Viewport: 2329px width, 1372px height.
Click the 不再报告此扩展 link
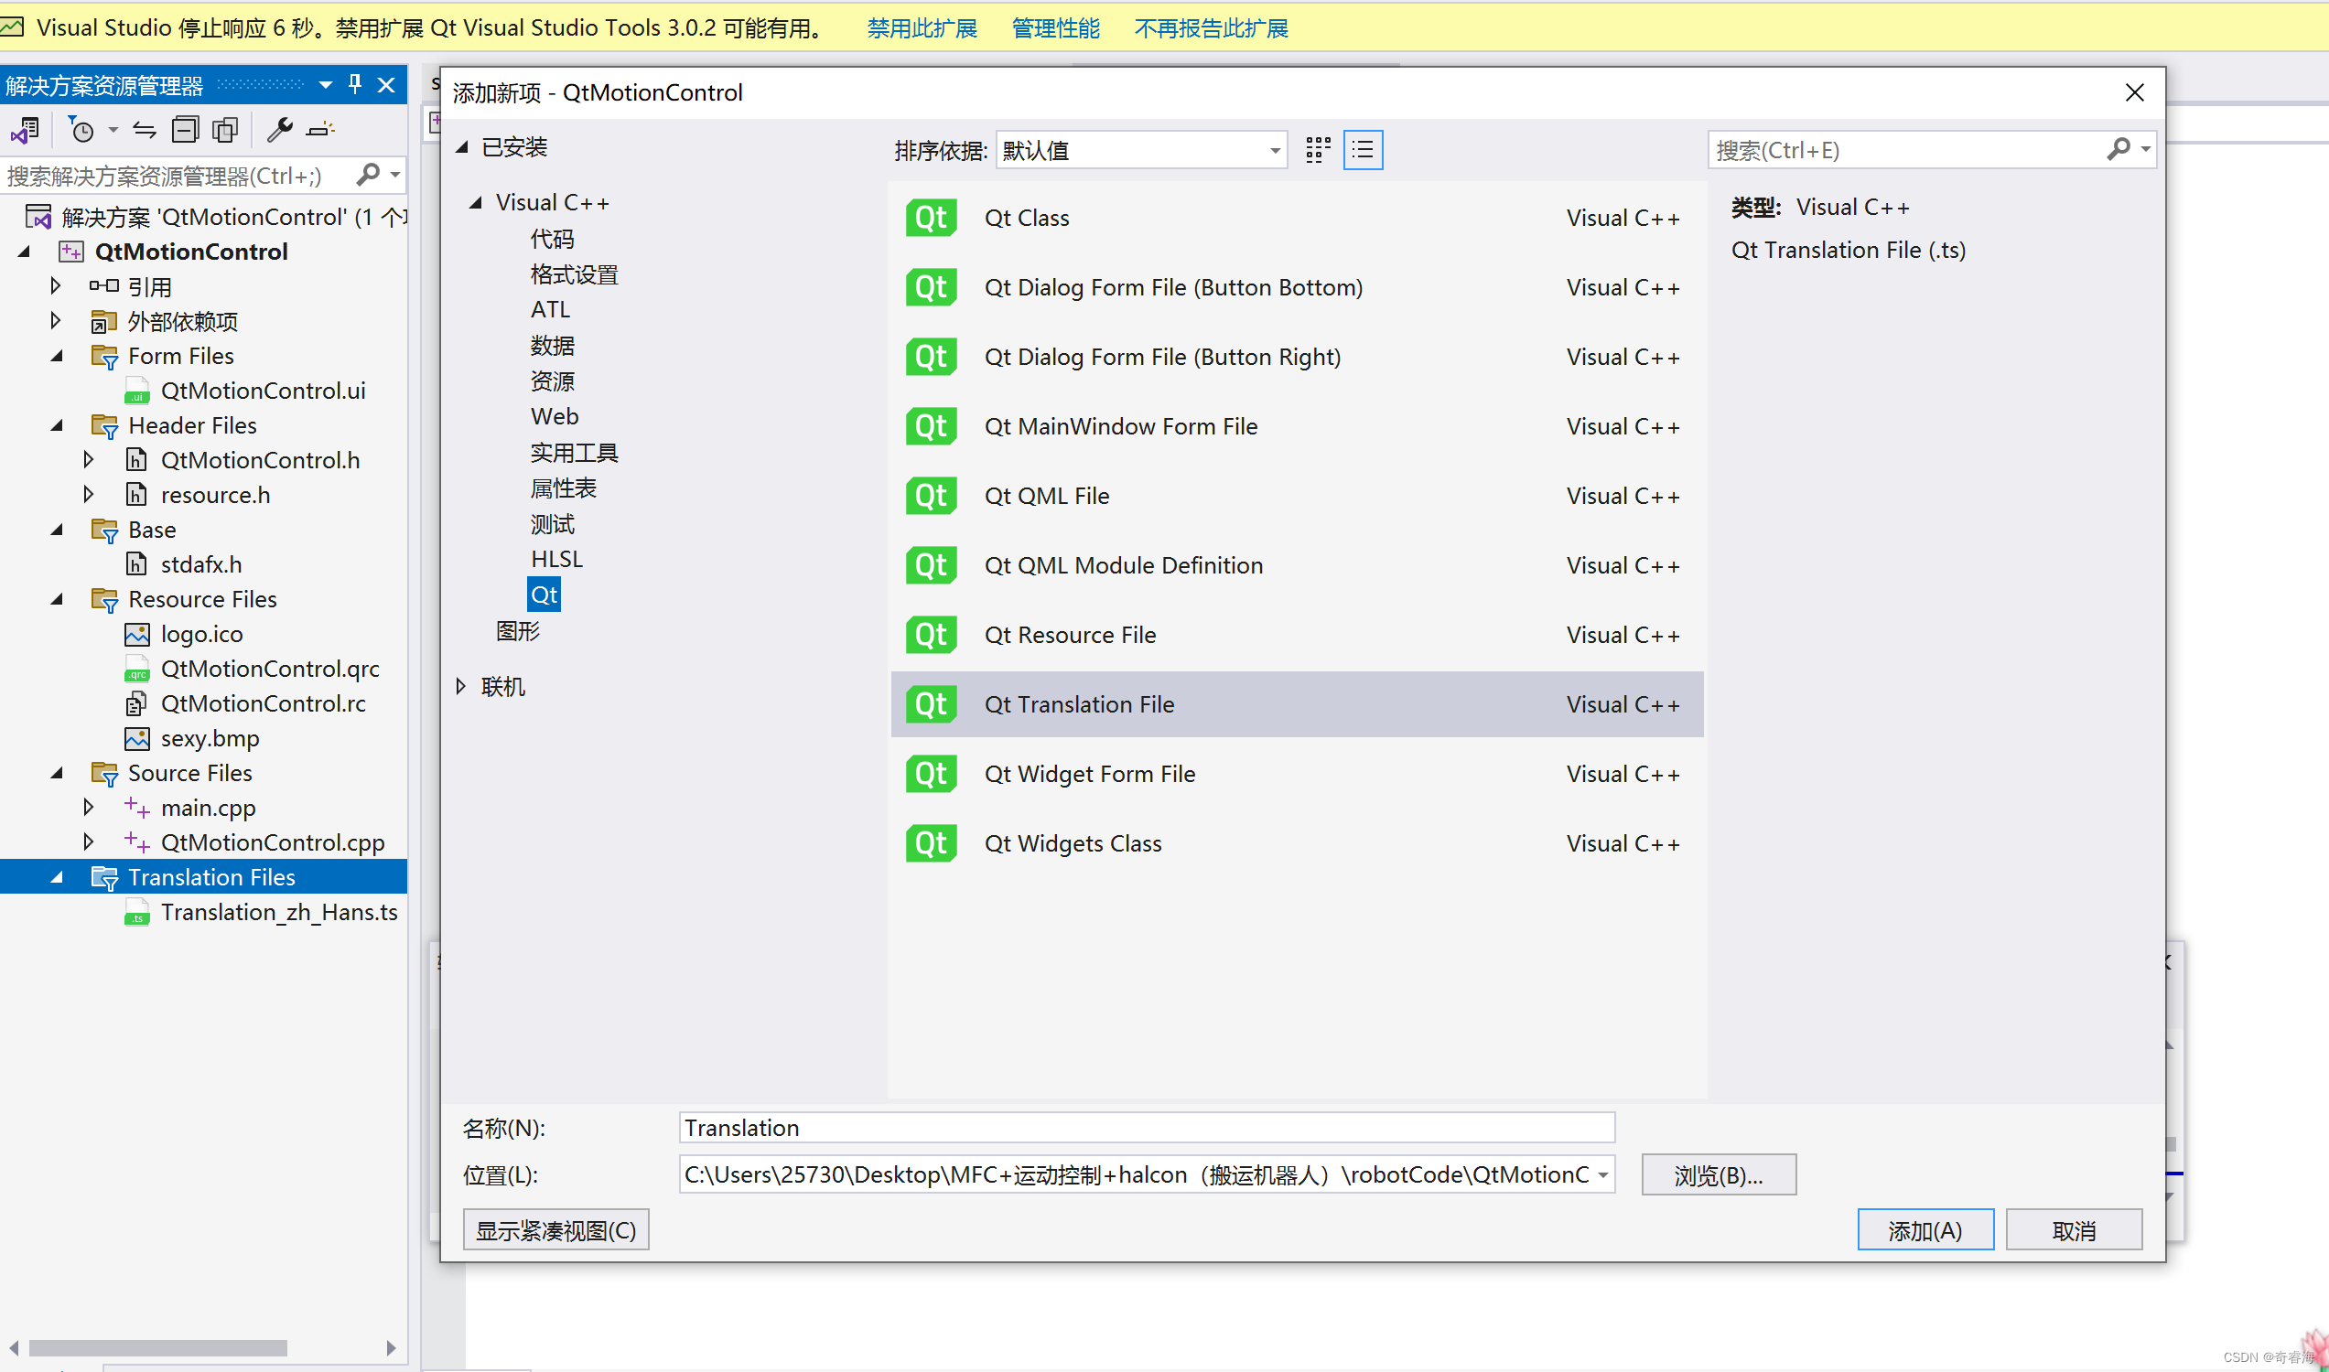(x=1211, y=27)
